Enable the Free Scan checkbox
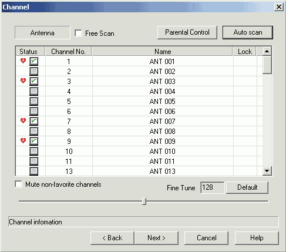286x252 pixels. coord(78,33)
